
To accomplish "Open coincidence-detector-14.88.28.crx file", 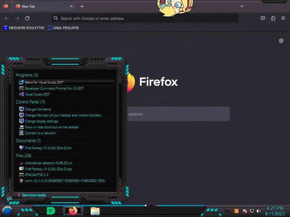I will coord(48,163).
